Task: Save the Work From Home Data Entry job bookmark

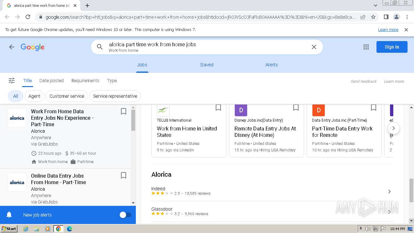Action: click(123, 111)
